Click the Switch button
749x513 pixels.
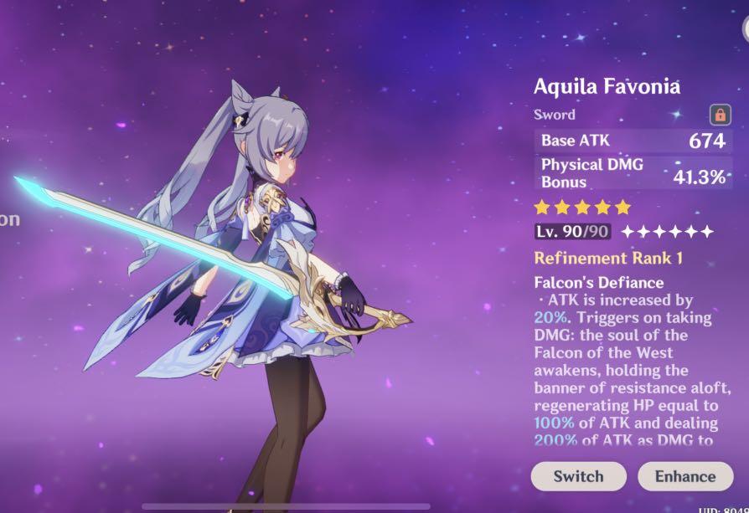point(578,476)
